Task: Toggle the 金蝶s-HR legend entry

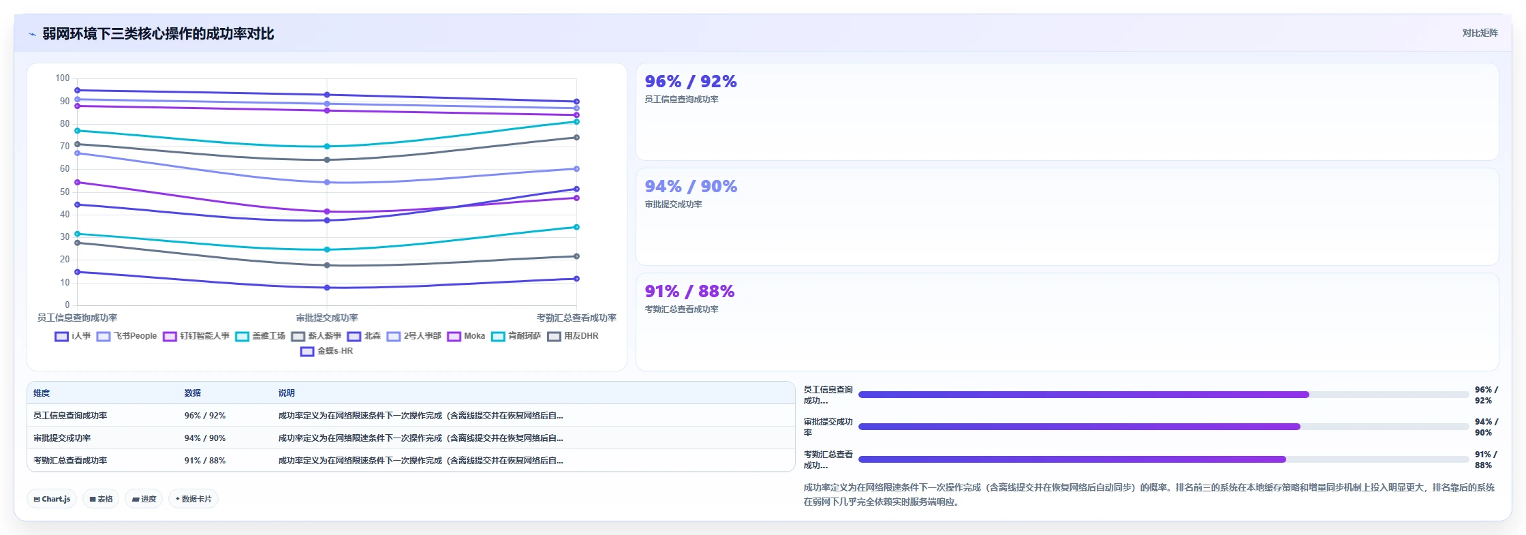Action: pyautogui.click(x=326, y=351)
